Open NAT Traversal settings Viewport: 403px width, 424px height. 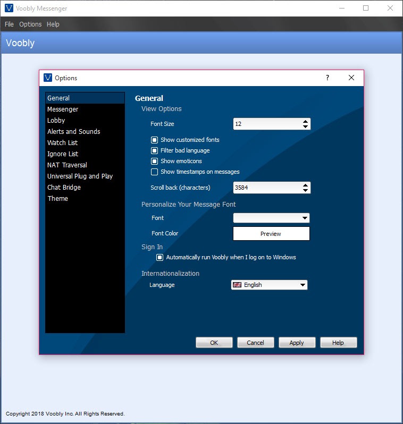[x=85, y=165]
